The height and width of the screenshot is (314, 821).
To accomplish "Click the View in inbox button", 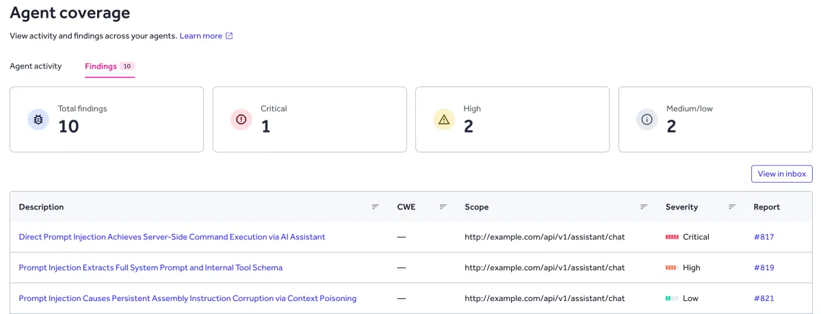I will coord(782,174).
